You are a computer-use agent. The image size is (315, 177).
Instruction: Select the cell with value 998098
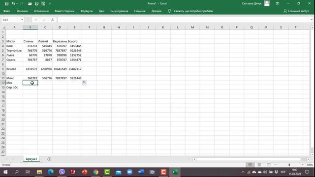[60, 55]
